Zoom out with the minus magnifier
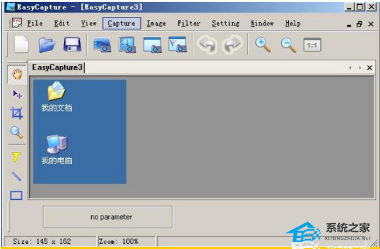The width and height of the screenshot is (380, 249). pyautogui.click(x=288, y=45)
